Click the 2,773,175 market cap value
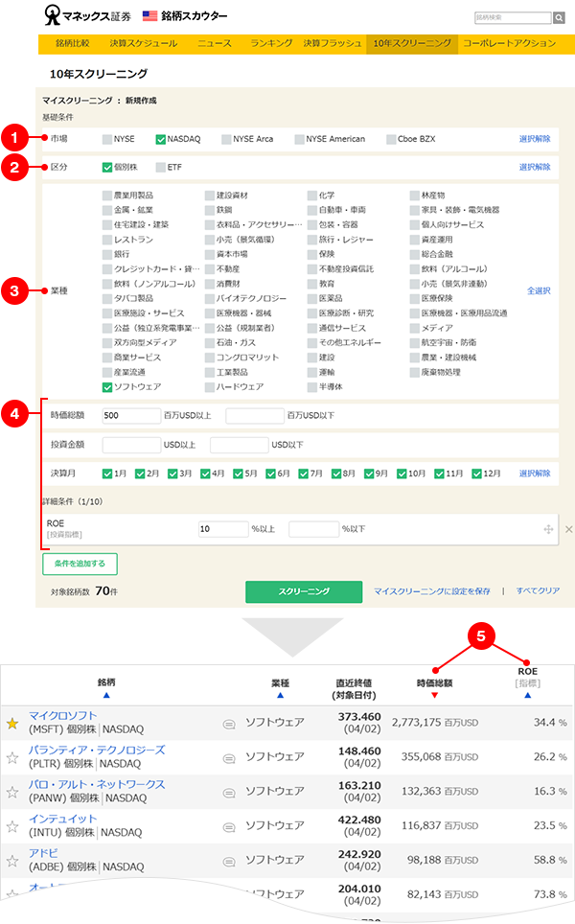 click(x=417, y=723)
